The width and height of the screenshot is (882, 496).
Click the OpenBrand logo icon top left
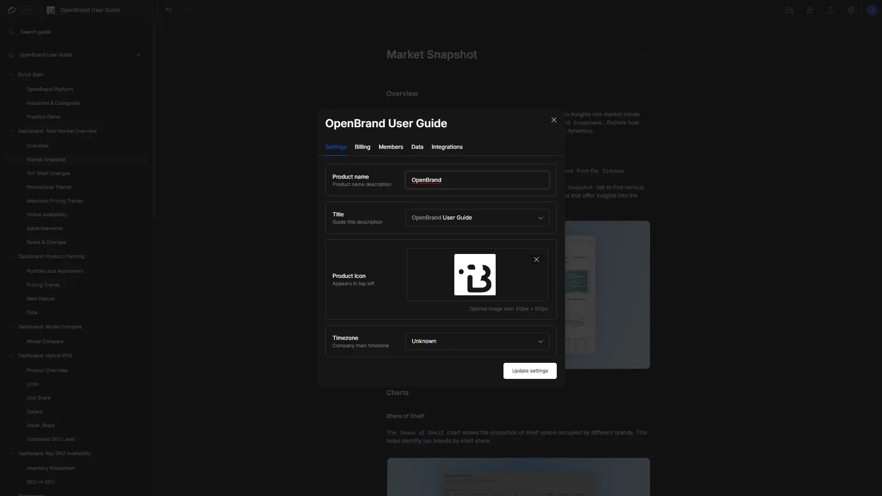[50, 10]
